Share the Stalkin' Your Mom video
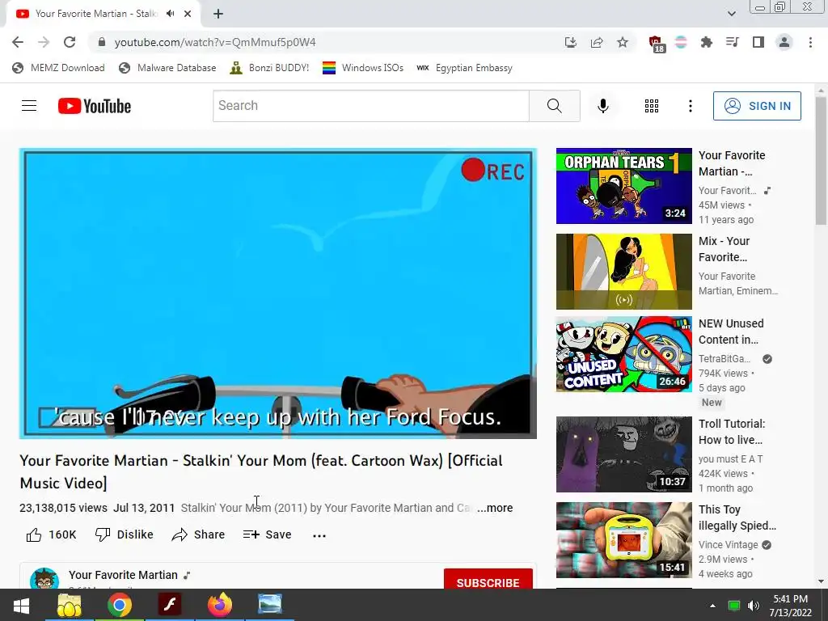Image resolution: width=828 pixels, height=621 pixels. pos(199,535)
